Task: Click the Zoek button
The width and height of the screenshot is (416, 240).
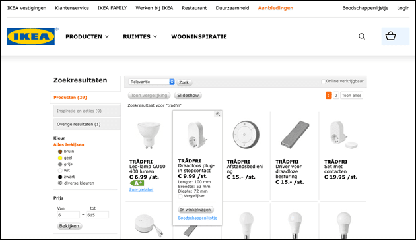Action: 184,82
